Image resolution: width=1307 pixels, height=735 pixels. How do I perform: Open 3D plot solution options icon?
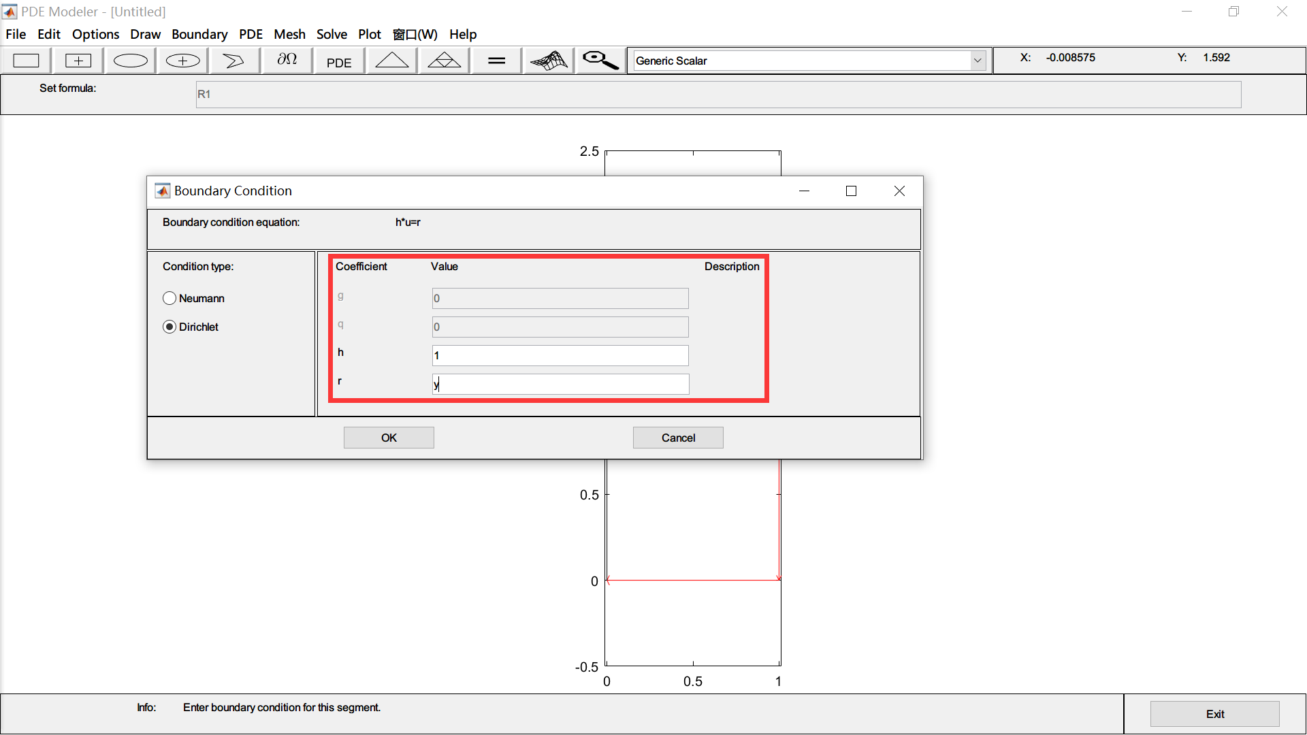(549, 60)
